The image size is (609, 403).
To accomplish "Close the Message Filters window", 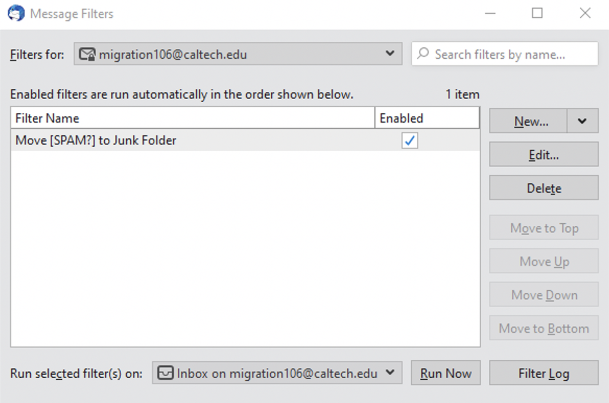I will 585,14.
